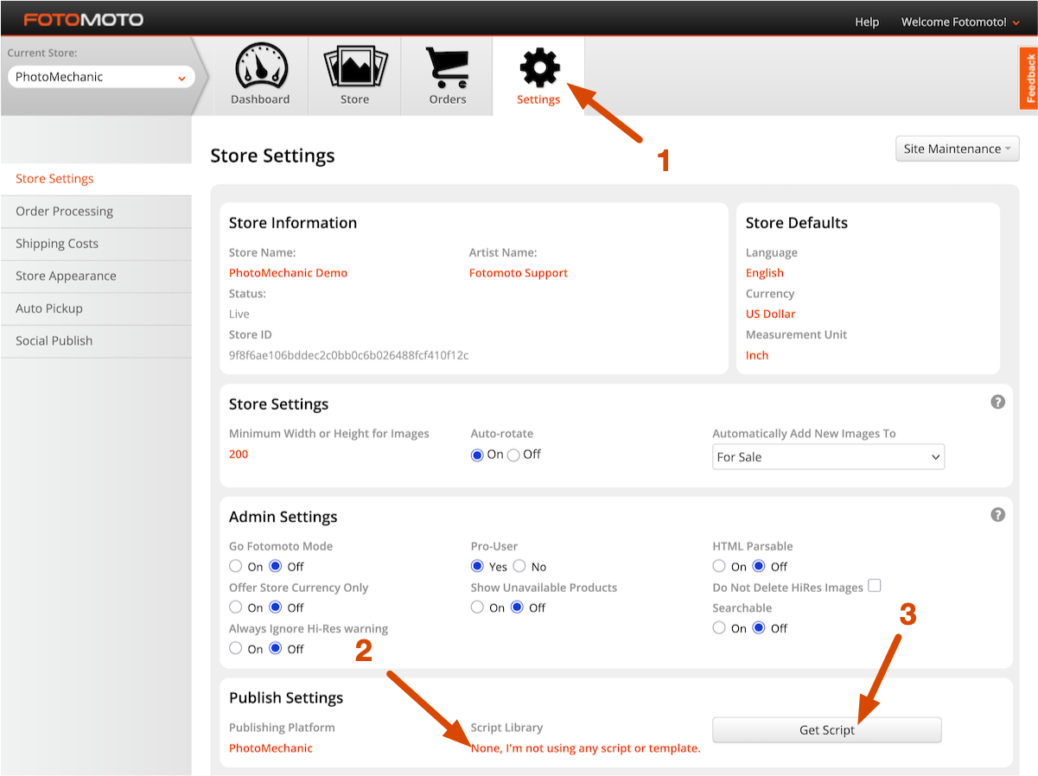The width and height of the screenshot is (1038, 776).
Task: Edit minimum image size value 200
Action: [239, 455]
